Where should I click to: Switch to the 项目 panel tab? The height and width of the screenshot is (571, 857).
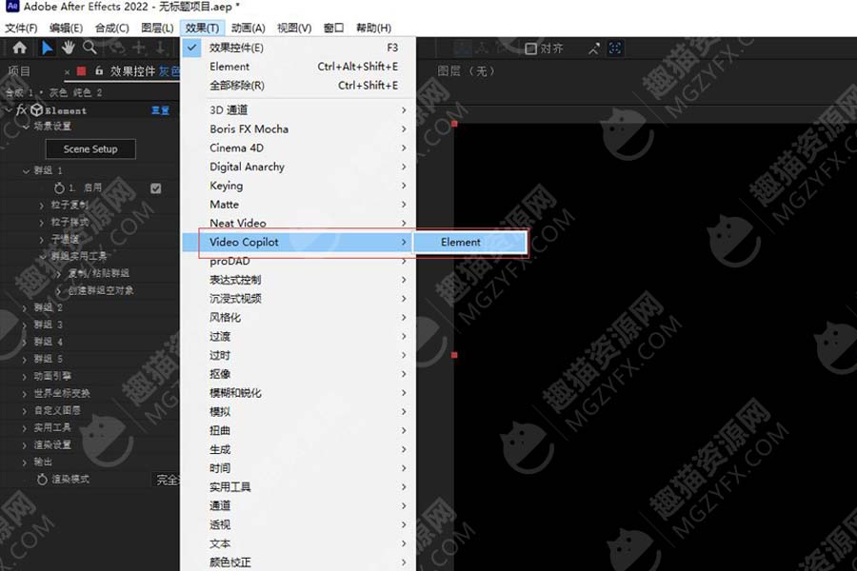tap(19, 71)
